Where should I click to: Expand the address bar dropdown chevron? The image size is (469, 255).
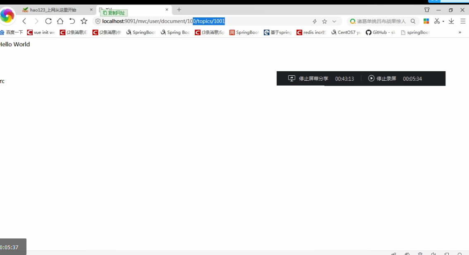click(335, 21)
